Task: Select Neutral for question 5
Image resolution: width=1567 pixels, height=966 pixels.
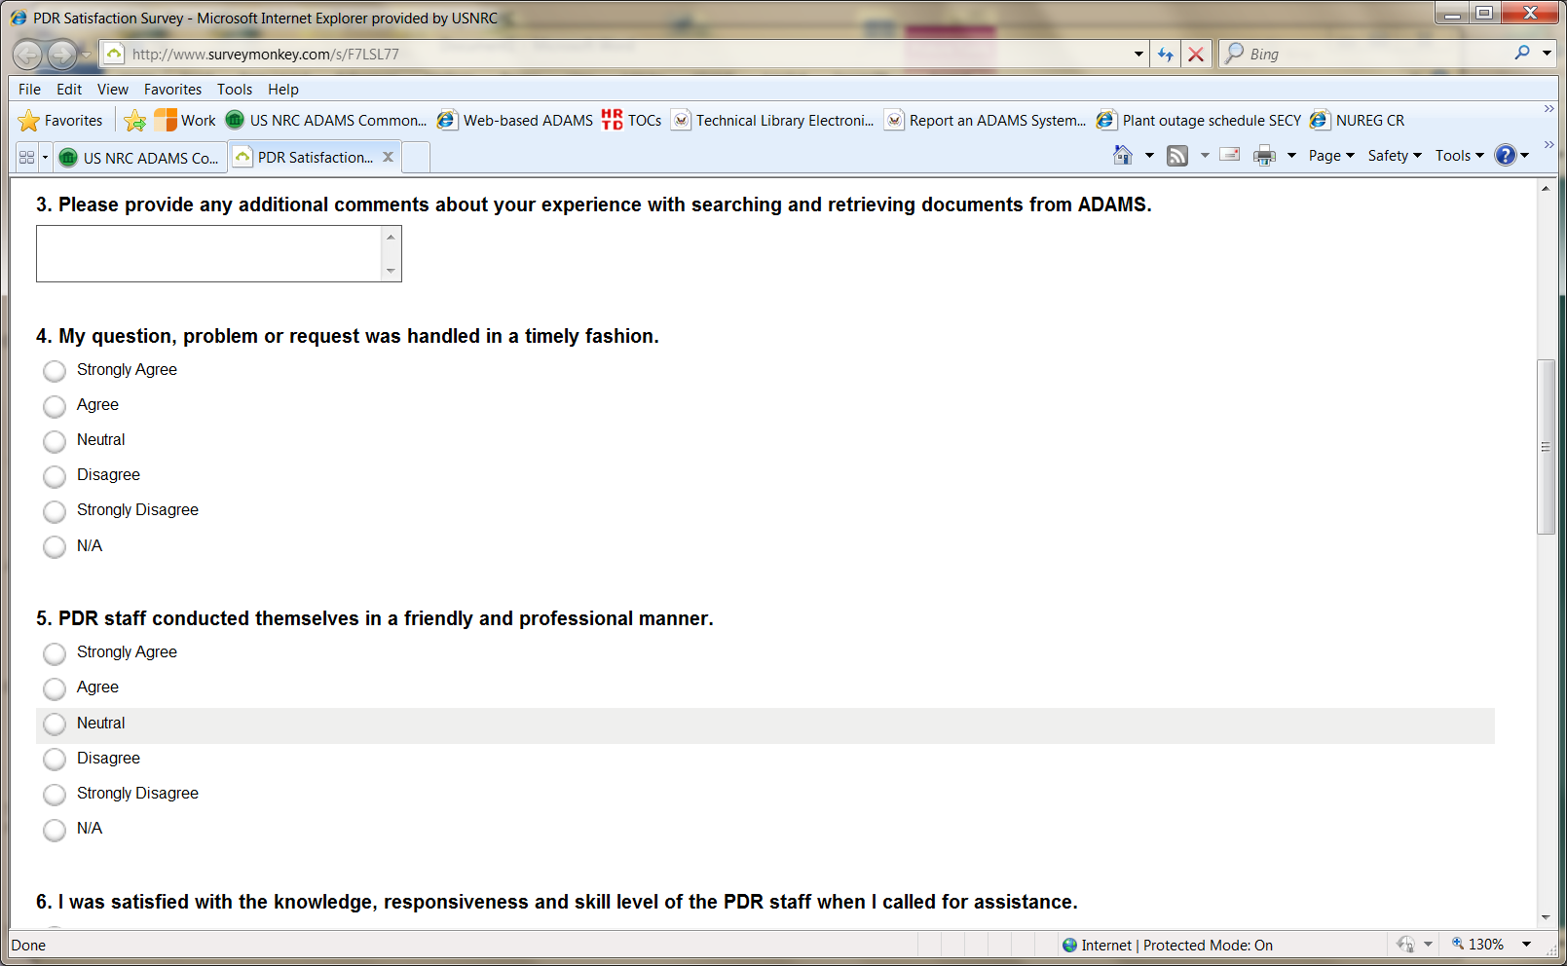Action: coord(55,724)
